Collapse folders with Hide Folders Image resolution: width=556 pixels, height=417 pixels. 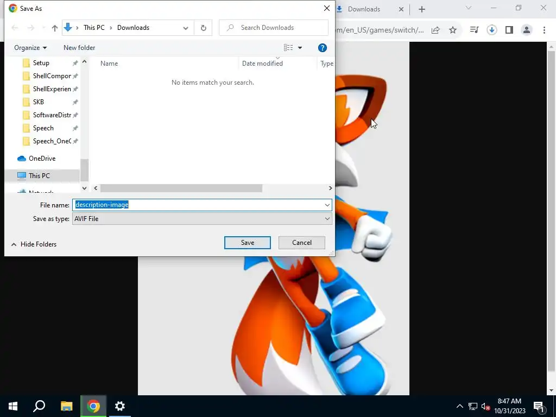pos(34,244)
